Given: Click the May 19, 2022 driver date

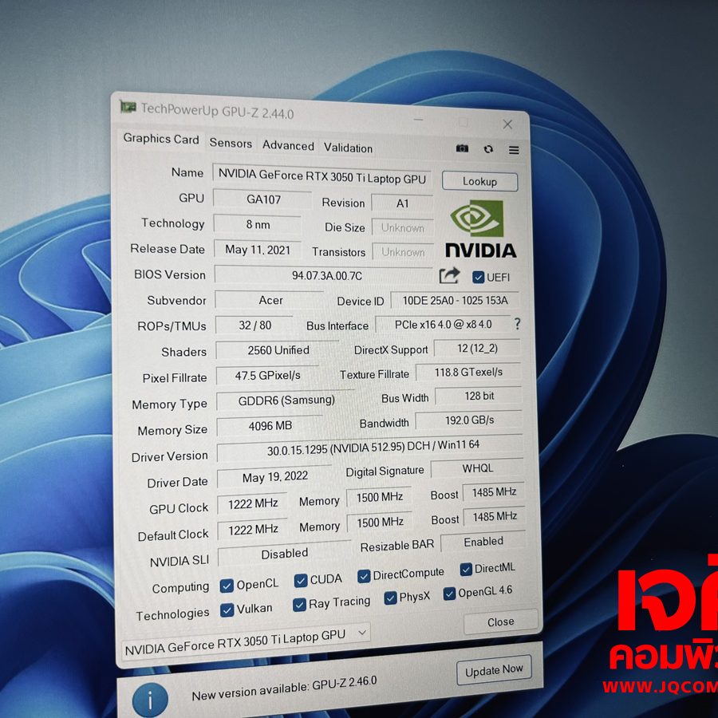Looking at the screenshot, I should click(274, 477).
